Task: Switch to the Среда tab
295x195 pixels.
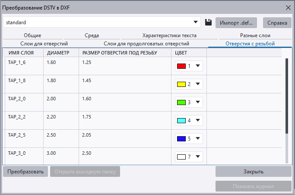Action: 92,35
